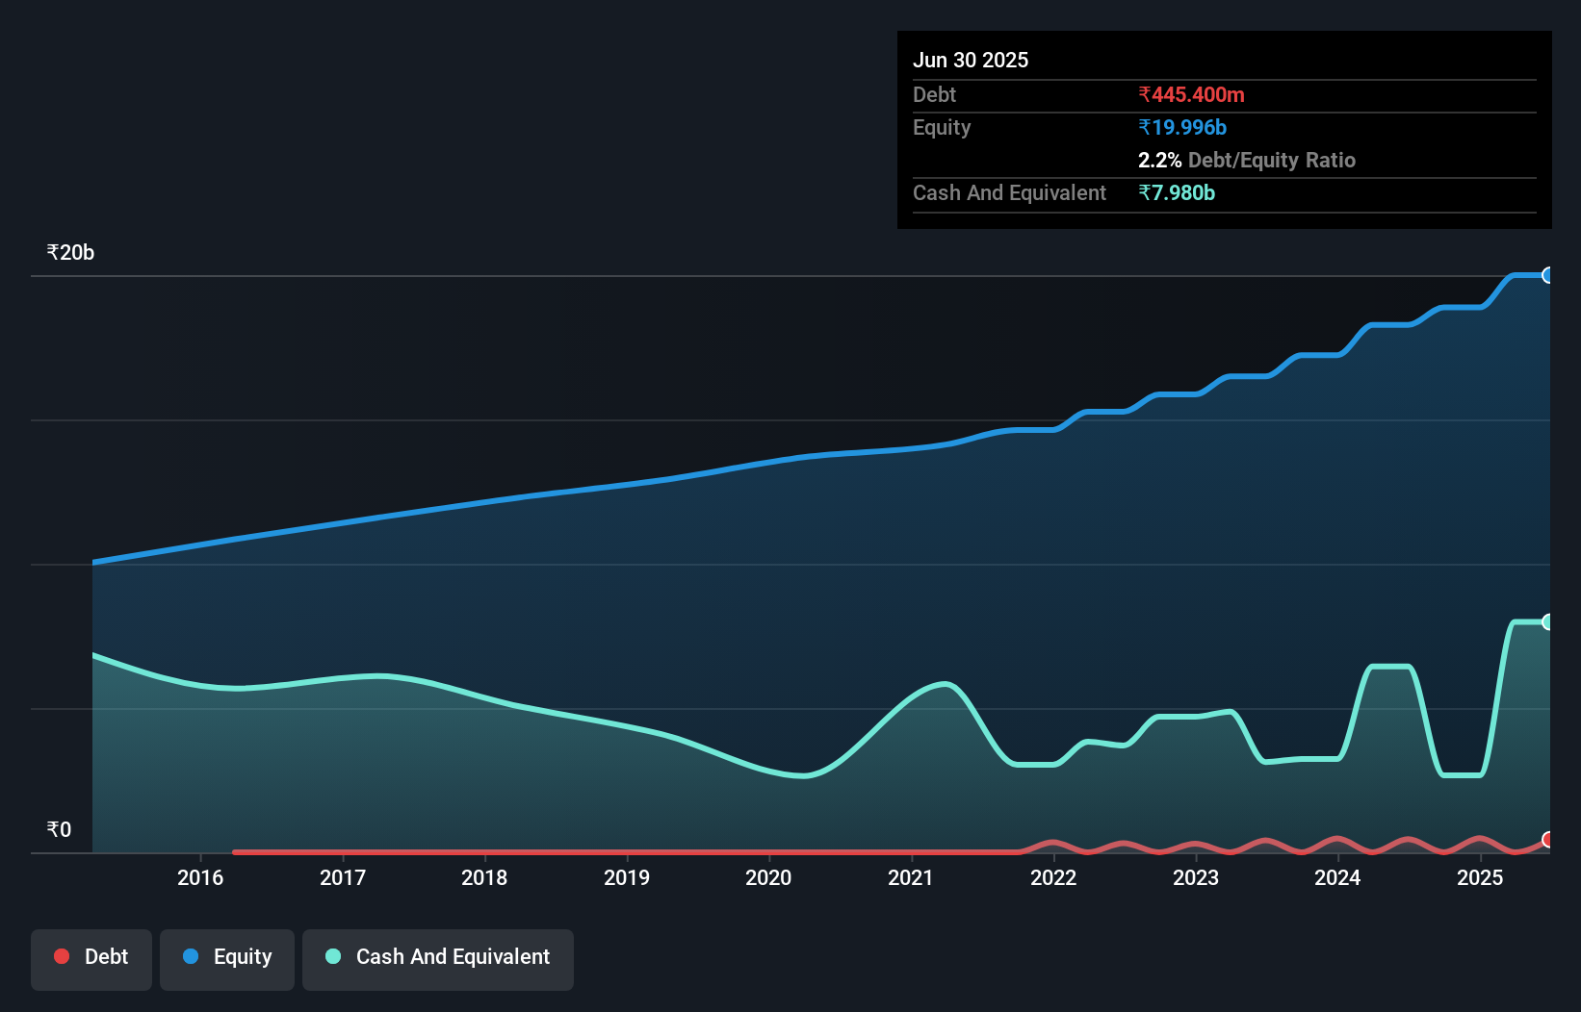The width and height of the screenshot is (1581, 1012).
Task: Click the ₹445.400m debt value
Action: 1191,94
